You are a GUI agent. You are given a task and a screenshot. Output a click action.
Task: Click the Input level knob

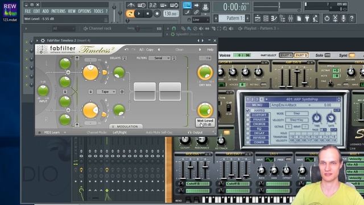[43, 91]
